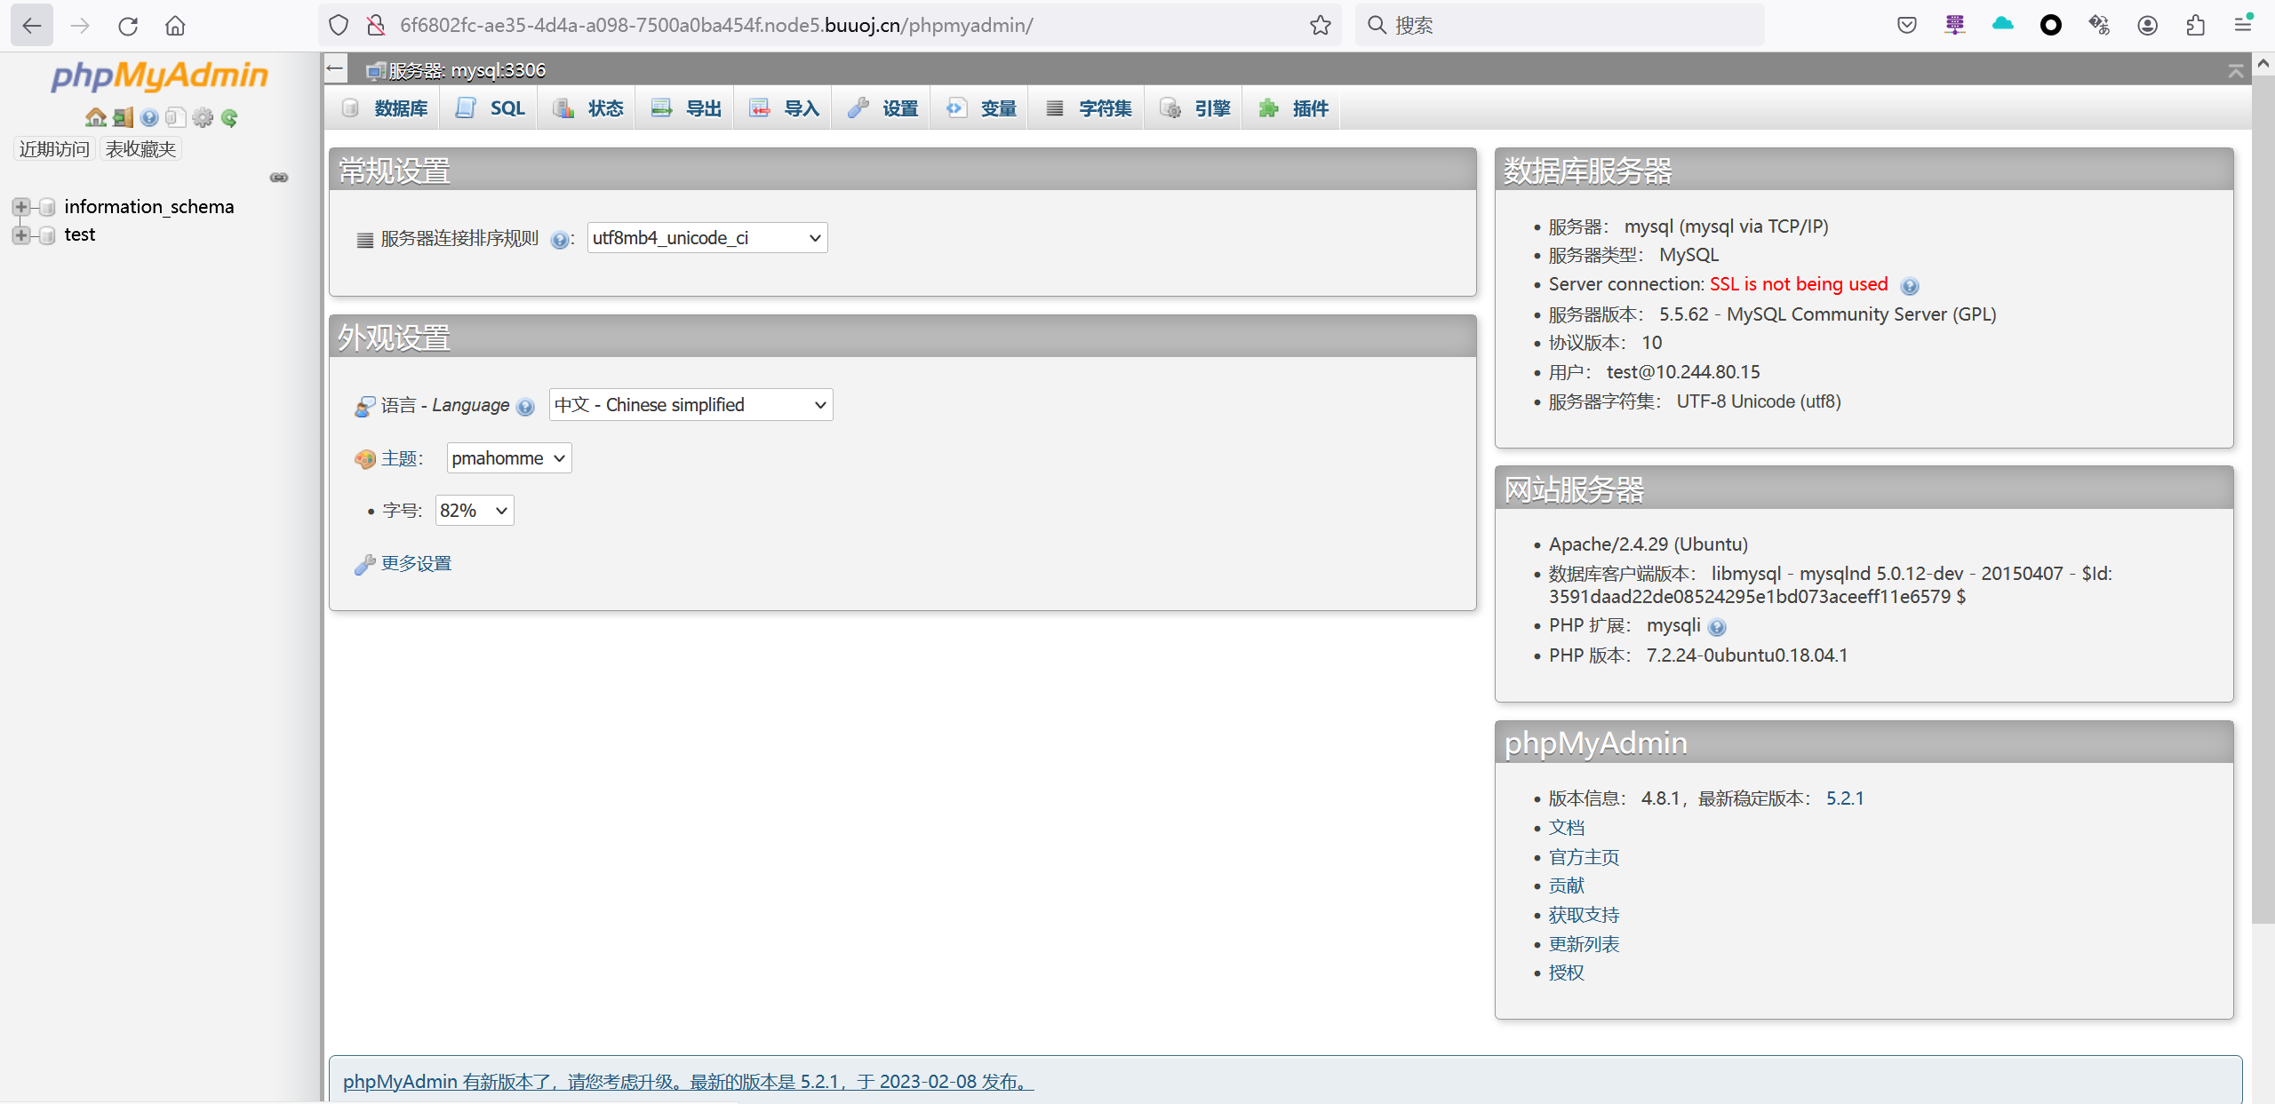Open the 导入 (Import) tab
The height and width of the screenshot is (1104, 2275).
pos(783,108)
